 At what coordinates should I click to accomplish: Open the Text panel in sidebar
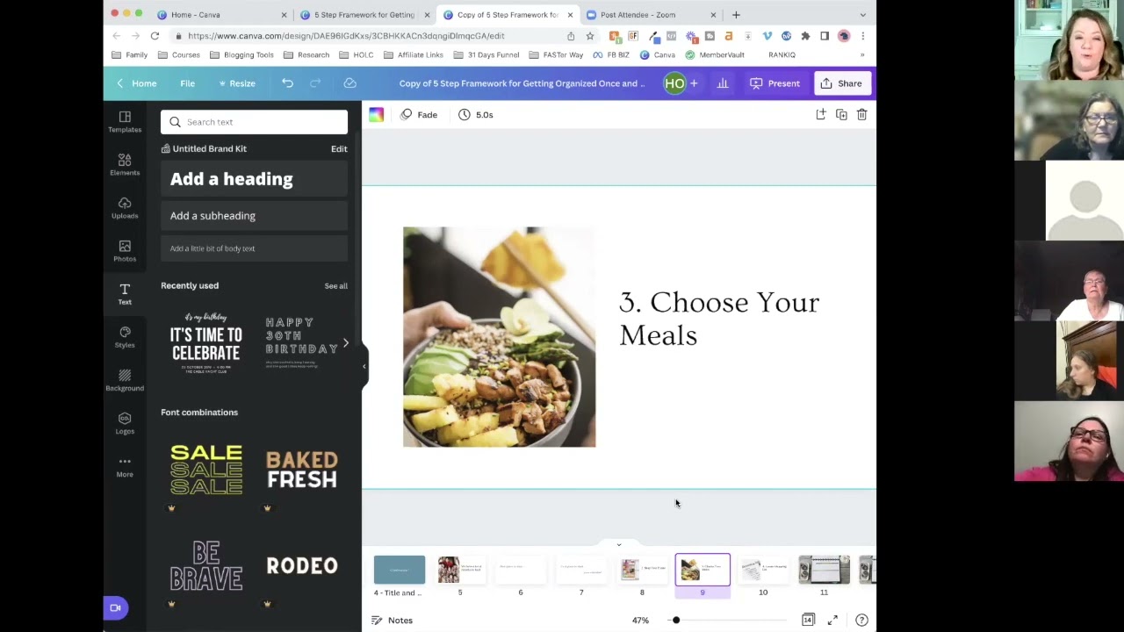tap(125, 294)
